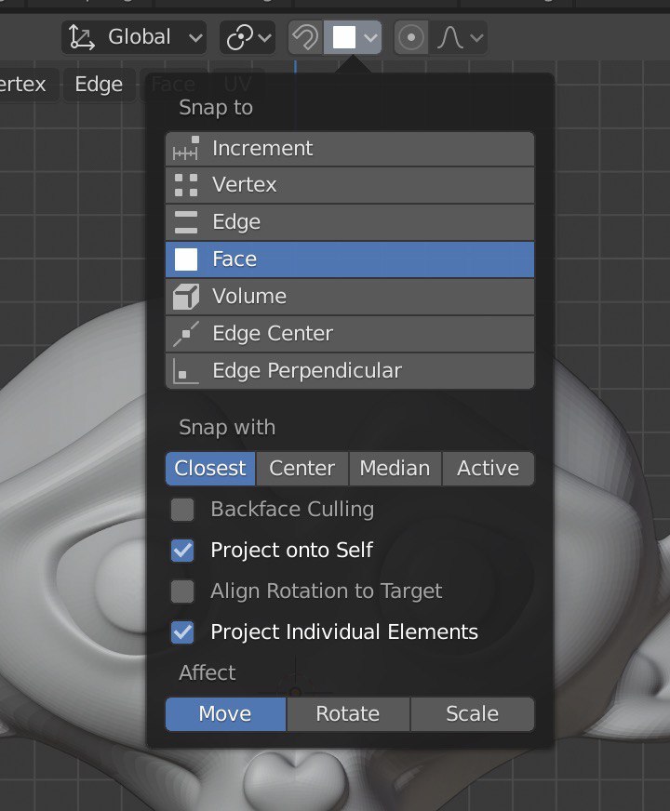Click the falloff curve icon
Screen dimensions: 670x811
point(450,37)
